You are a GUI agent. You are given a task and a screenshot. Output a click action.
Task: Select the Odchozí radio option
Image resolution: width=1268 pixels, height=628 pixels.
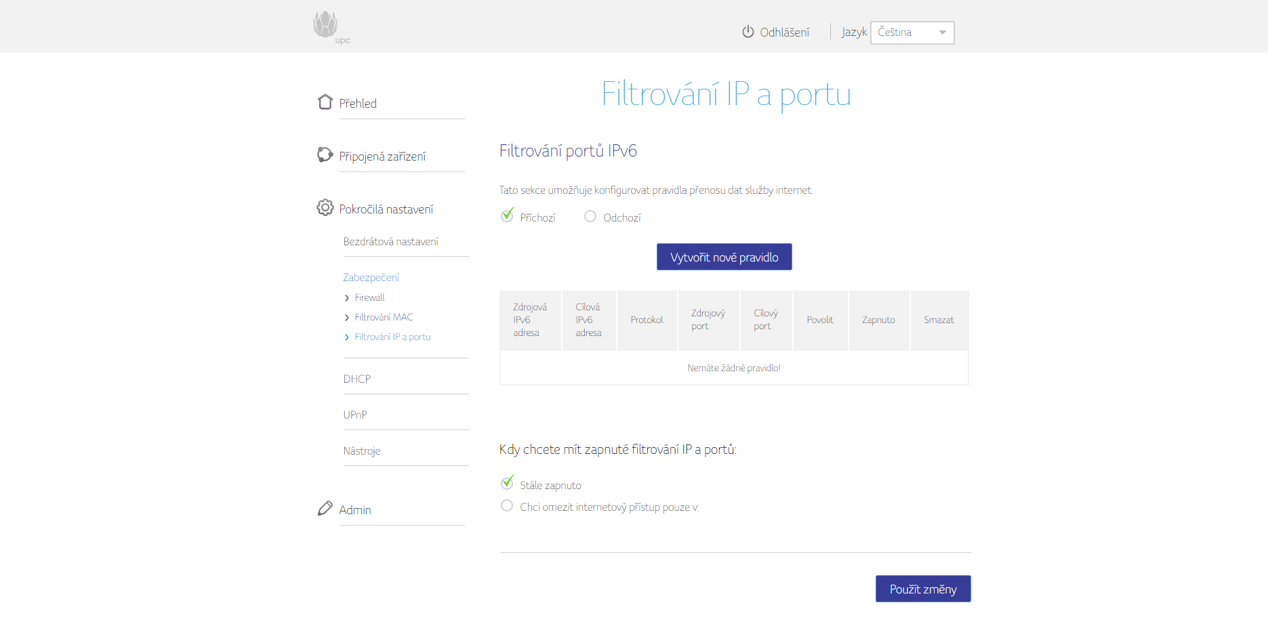point(590,216)
